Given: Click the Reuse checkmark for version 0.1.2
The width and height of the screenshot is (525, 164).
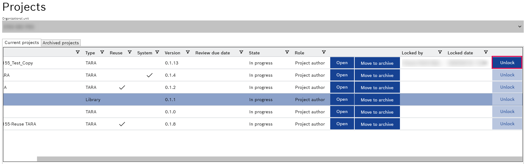Looking at the screenshot, I should [122, 87].
